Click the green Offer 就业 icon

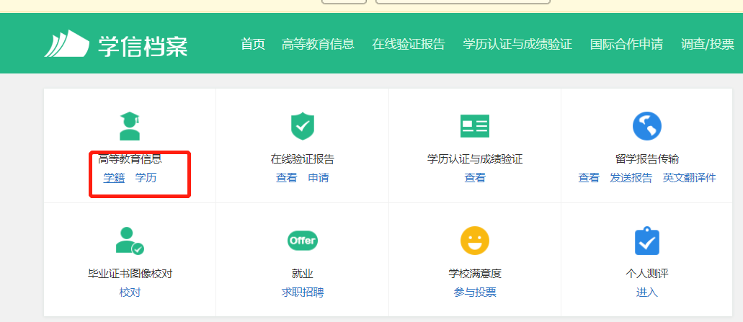tap(302, 241)
